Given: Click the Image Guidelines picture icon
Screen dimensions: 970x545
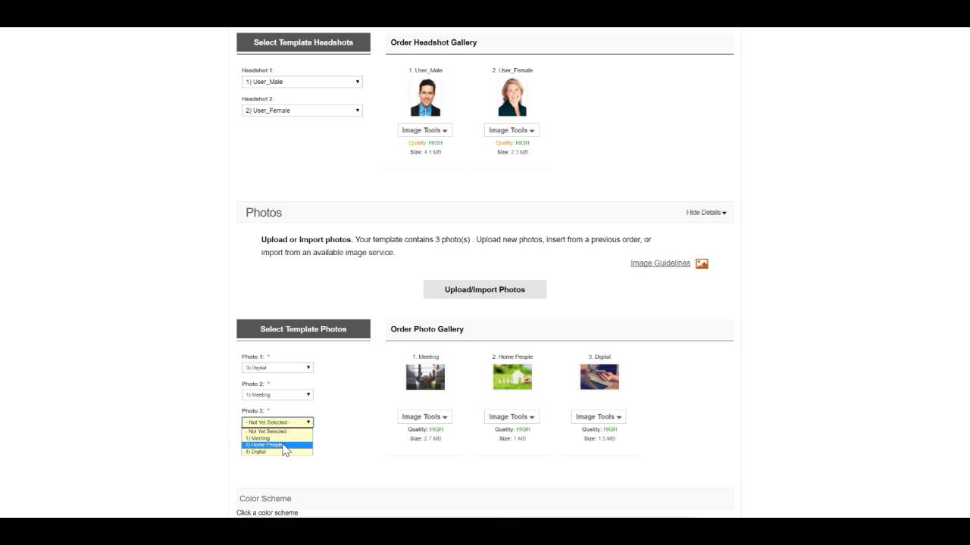Looking at the screenshot, I should point(702,263).
